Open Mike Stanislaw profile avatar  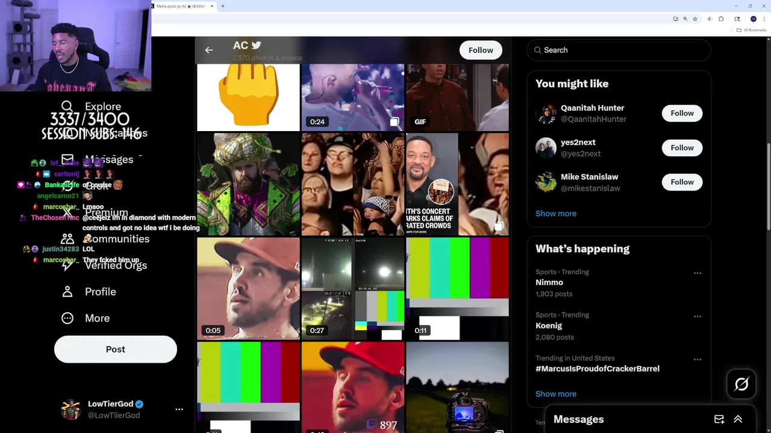pos(546,182)
